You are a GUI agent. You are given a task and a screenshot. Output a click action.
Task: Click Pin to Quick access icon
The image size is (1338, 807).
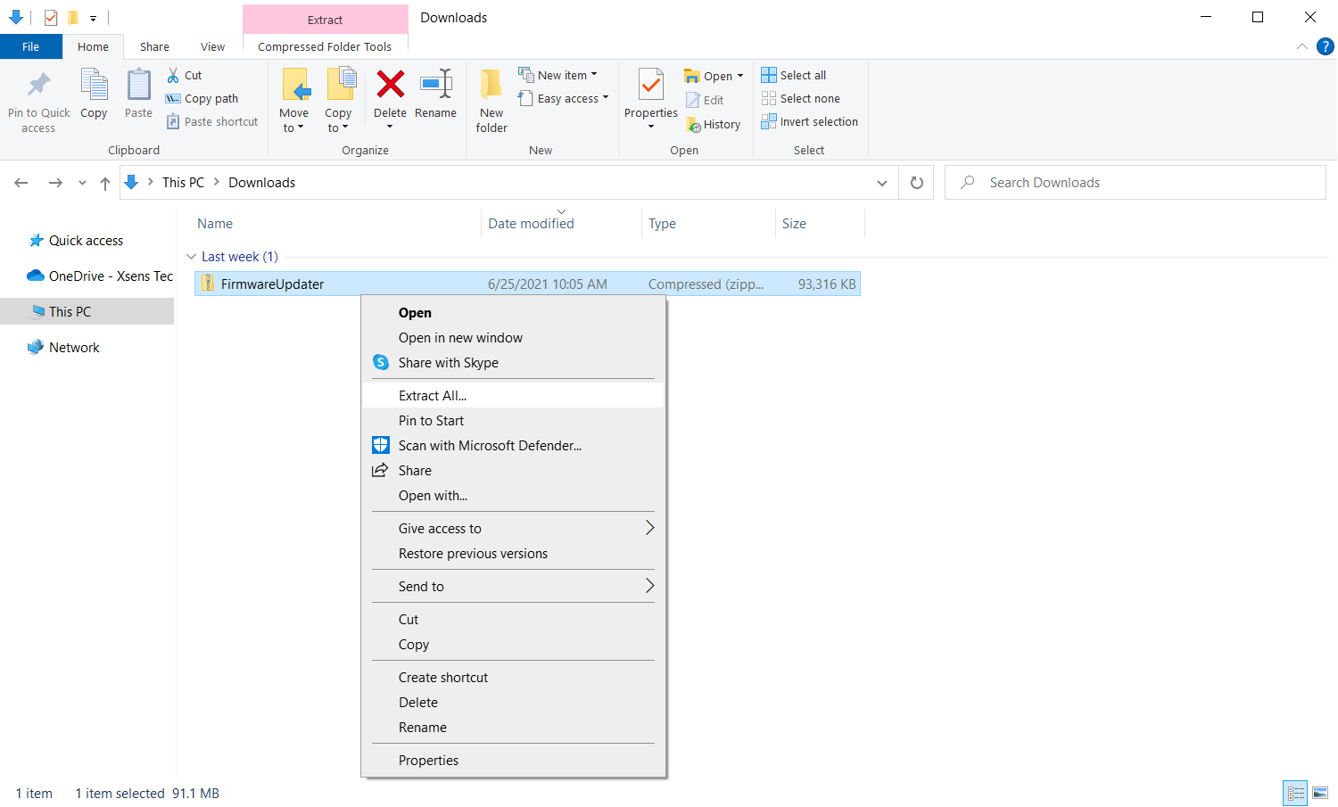click(x=38, y=86)
